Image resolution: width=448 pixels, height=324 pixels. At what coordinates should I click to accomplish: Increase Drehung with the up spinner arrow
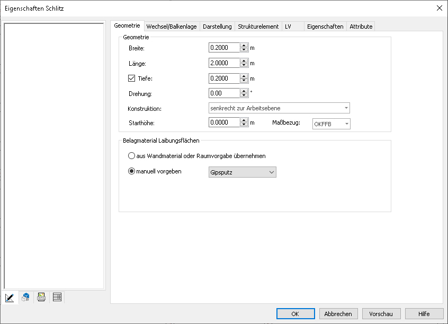point(244,91)
